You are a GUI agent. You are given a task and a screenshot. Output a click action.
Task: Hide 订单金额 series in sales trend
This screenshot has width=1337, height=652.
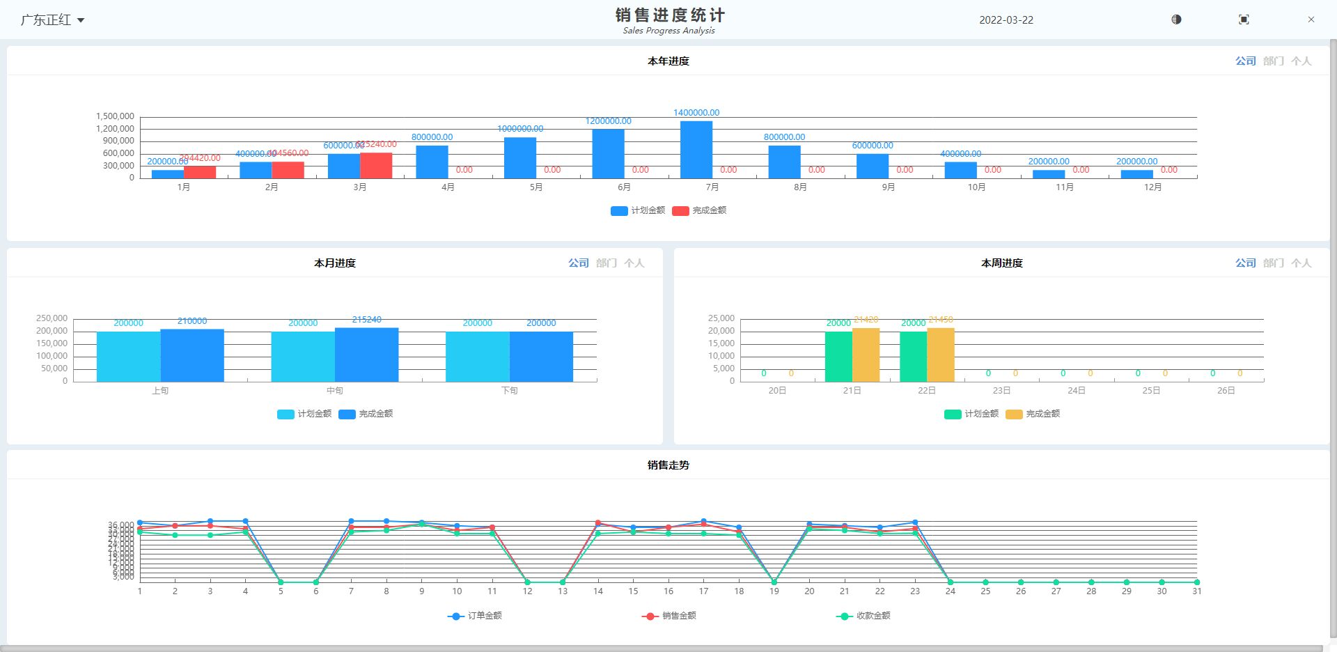(475, 616)
